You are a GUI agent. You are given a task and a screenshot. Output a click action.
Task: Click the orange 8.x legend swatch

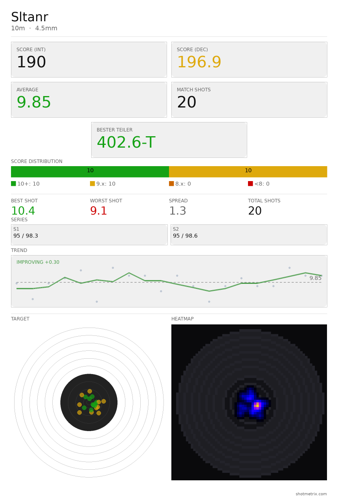pyautogui.click(x=171, y=183)
